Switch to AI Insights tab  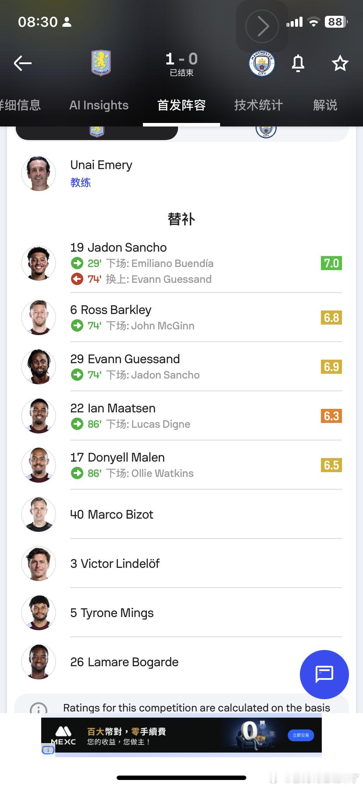pyautogui.click(x=99, y=105)
